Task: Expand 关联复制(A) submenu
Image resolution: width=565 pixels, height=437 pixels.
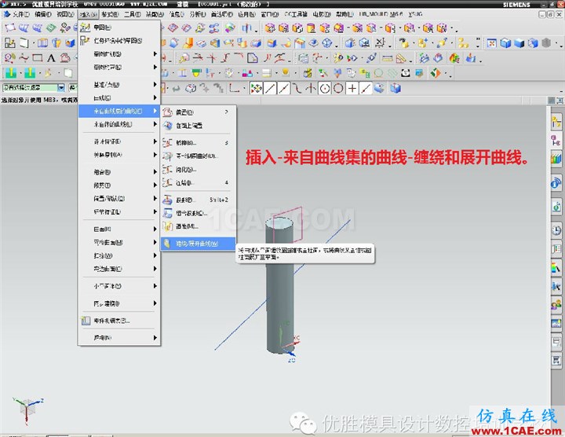Action: point(119,155)
